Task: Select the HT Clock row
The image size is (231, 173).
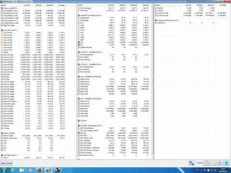Action: click(33, 79)
